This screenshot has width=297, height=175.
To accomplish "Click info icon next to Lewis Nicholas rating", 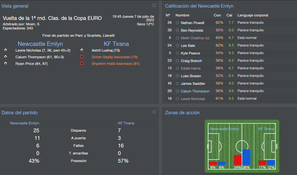I will (177, 99).
